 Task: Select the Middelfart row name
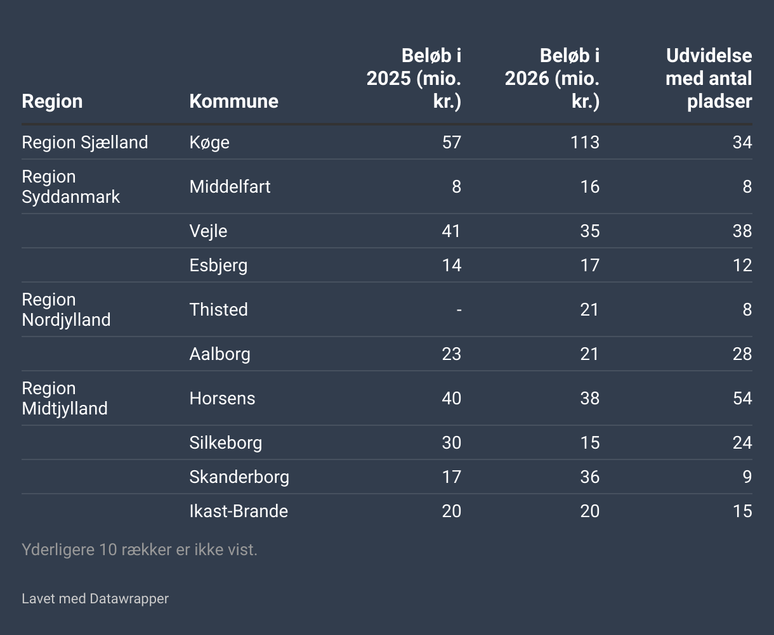click(230, 187)
